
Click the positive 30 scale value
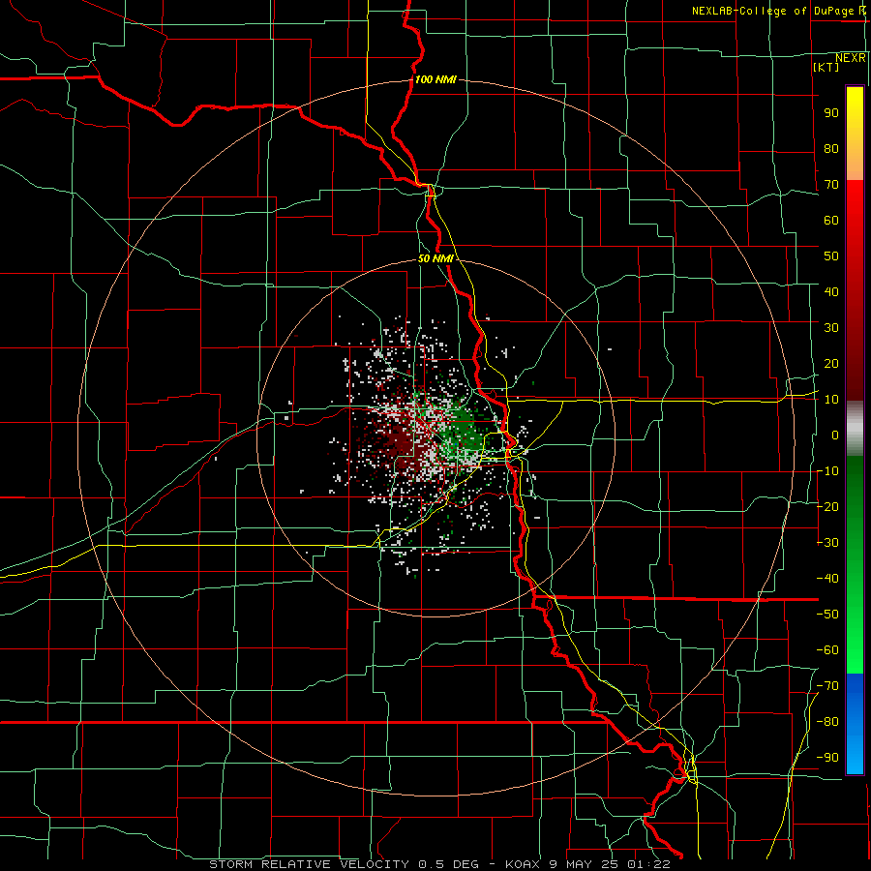click(x=831, y=328)
